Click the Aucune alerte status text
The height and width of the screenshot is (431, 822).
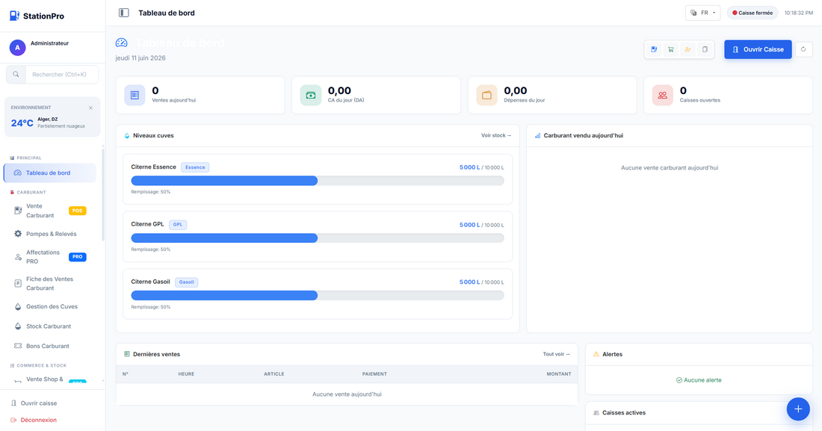click(699, 380)
